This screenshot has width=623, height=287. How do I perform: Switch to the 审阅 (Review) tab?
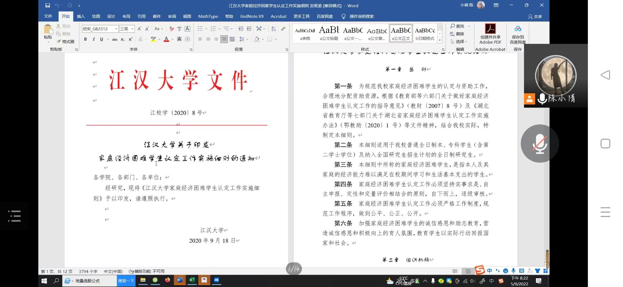click(x=172, y=16)
